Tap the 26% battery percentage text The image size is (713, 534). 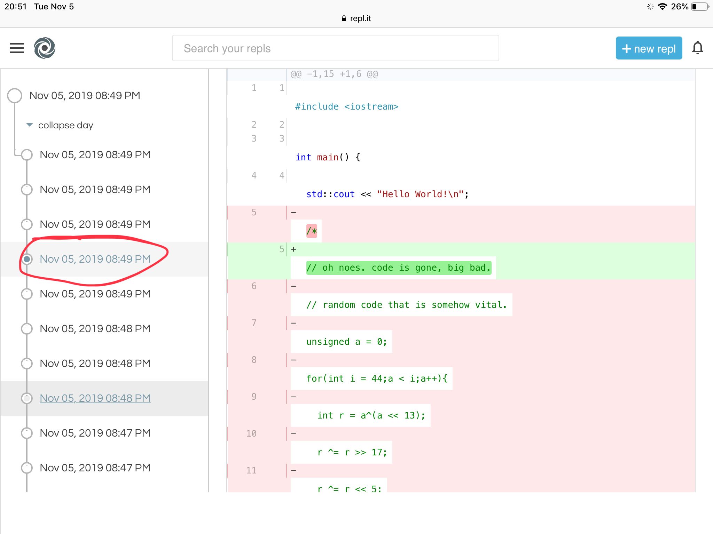coord(680,7)
